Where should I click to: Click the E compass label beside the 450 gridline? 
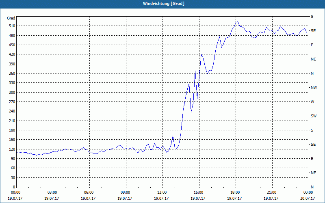pos(312,45)
